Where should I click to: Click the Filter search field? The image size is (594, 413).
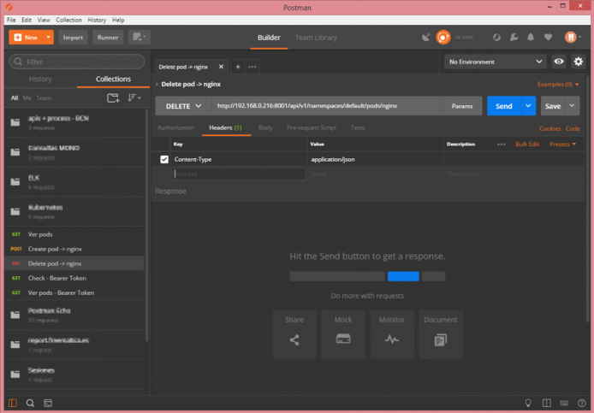pyautogui.click(x=77, y=62)
